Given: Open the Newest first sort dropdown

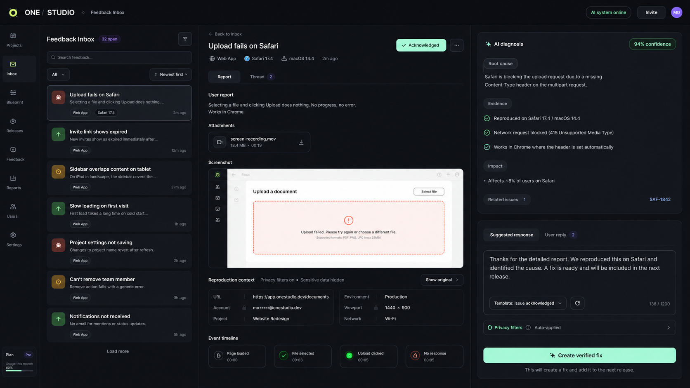Looking at the screenshot, I should point(171,75).
